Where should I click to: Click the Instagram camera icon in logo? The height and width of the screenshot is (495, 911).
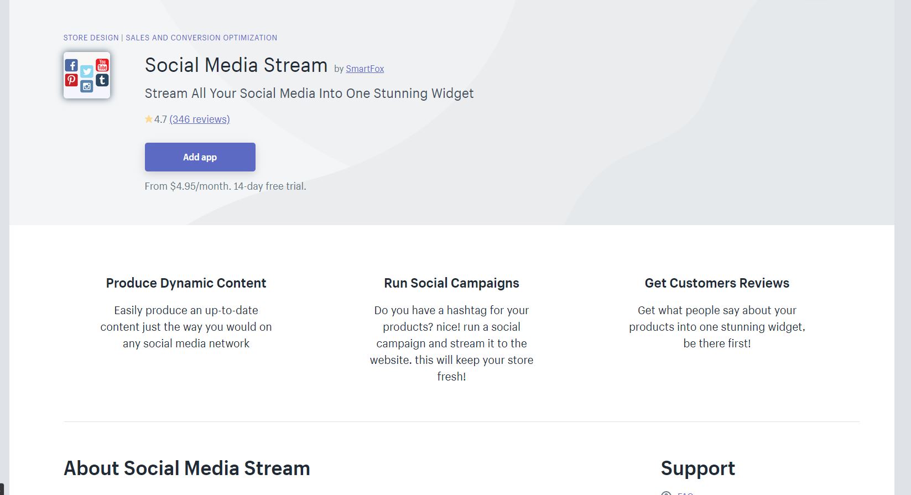[x=87, y=86]
